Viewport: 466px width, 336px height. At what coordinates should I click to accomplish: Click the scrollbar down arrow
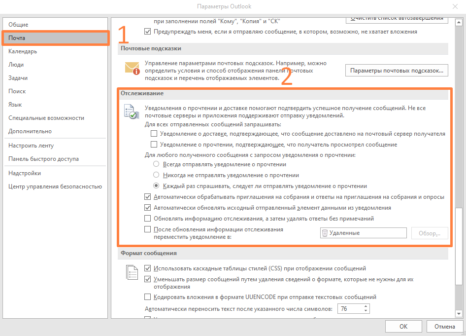coord(459,314)
